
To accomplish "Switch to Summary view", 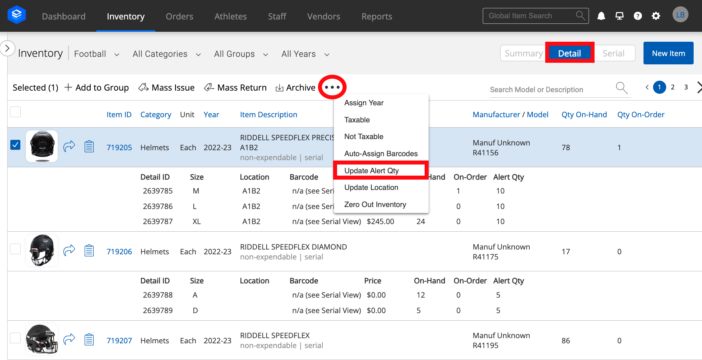I will click(x=523, y=53).
